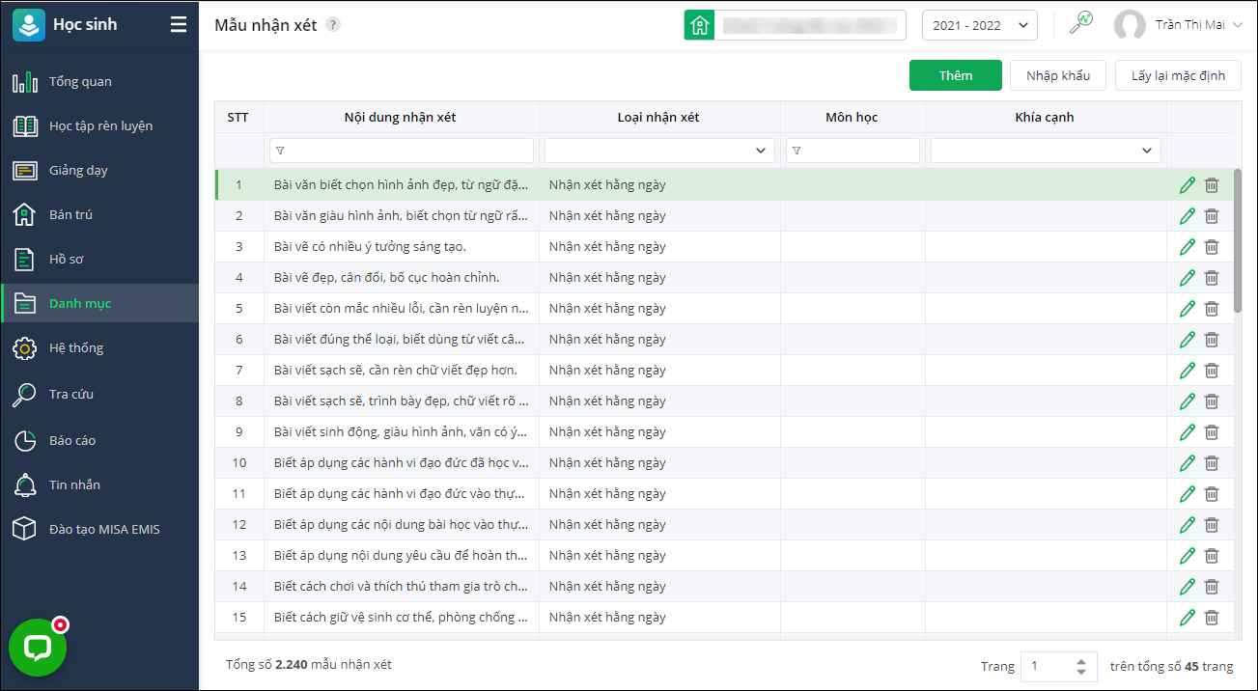Screen dimensions: 1258x691
Task: Select row 'Bài viết đúng thể loại'
Action: 724,340
